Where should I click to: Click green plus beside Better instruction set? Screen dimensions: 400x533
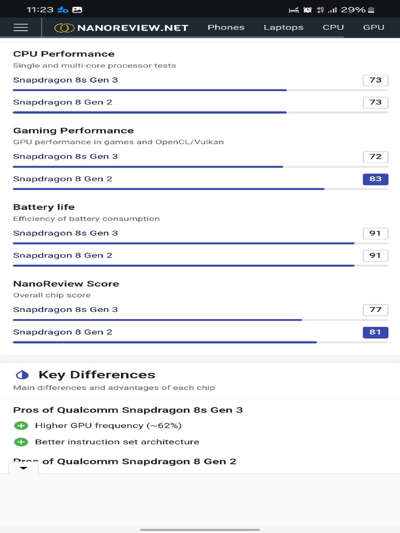21,442
